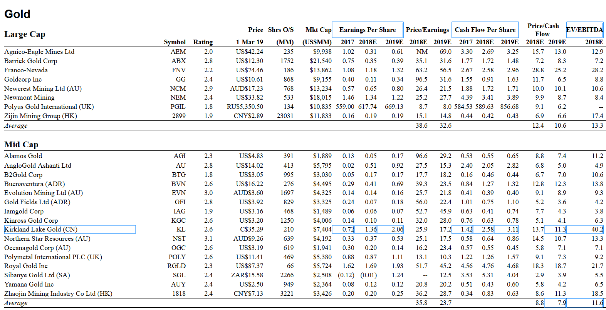Image resolution: width=606 pixels, height=310 pixels.
Task: Select Zijin Mining's shares outstanding 23031
Action: click(x=285, y=116)
